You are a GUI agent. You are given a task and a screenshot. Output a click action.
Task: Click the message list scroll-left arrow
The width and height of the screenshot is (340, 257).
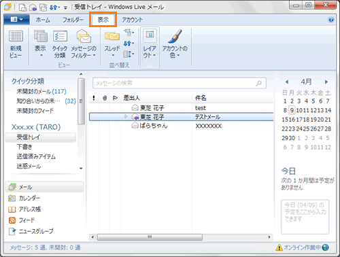[x=92, y=237]
